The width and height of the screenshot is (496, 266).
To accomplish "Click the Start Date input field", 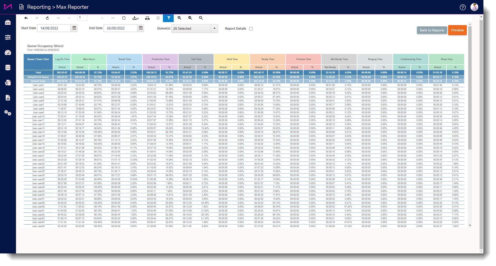I will (x=54, y=28).
